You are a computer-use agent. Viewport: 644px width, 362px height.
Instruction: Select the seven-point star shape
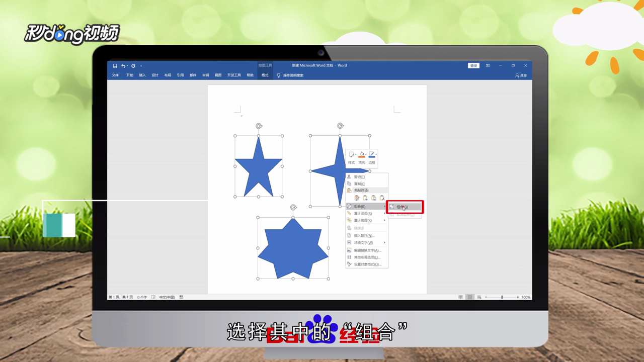293,249
